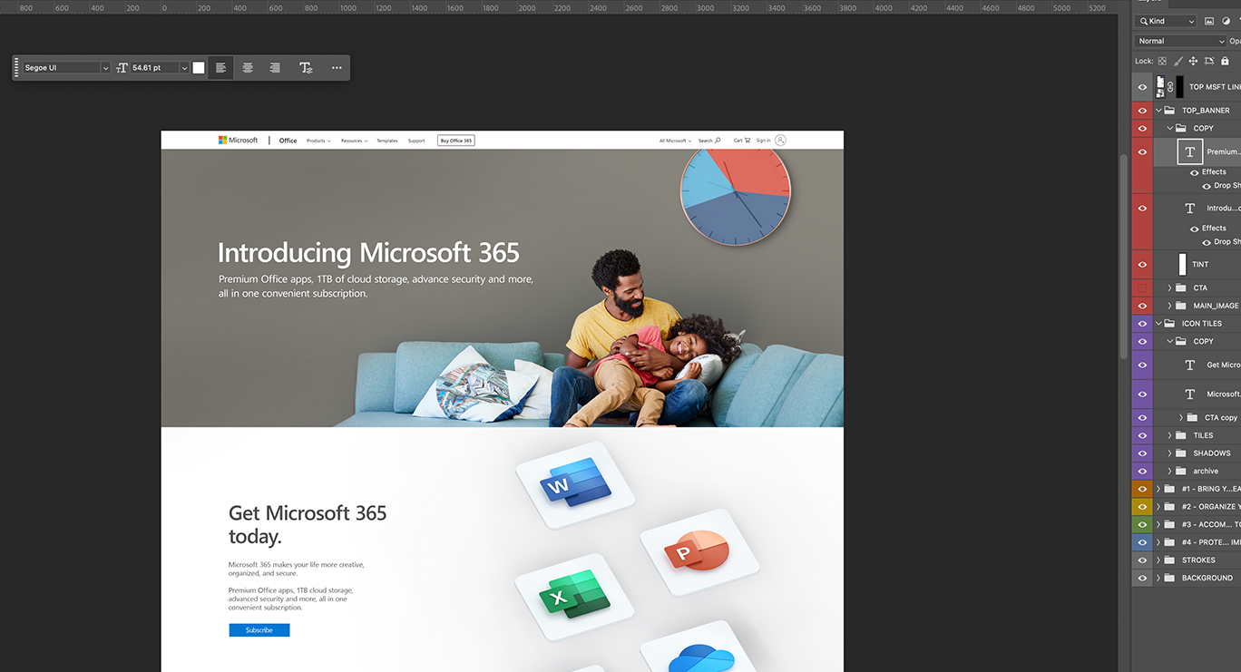Hide Drop Shadow on Introdu... layer
Screen dimensions: 1241x672
[1207, 242]
